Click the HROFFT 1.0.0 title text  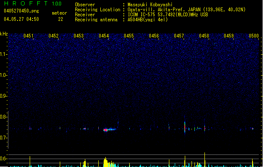(x=33, y=3)
